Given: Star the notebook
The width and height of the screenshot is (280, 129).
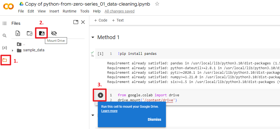Looking at the screenshot, I should pyautogui.click(x=157, y=4).
